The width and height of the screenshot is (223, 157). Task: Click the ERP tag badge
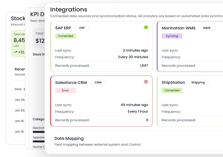tap(82, 28)
